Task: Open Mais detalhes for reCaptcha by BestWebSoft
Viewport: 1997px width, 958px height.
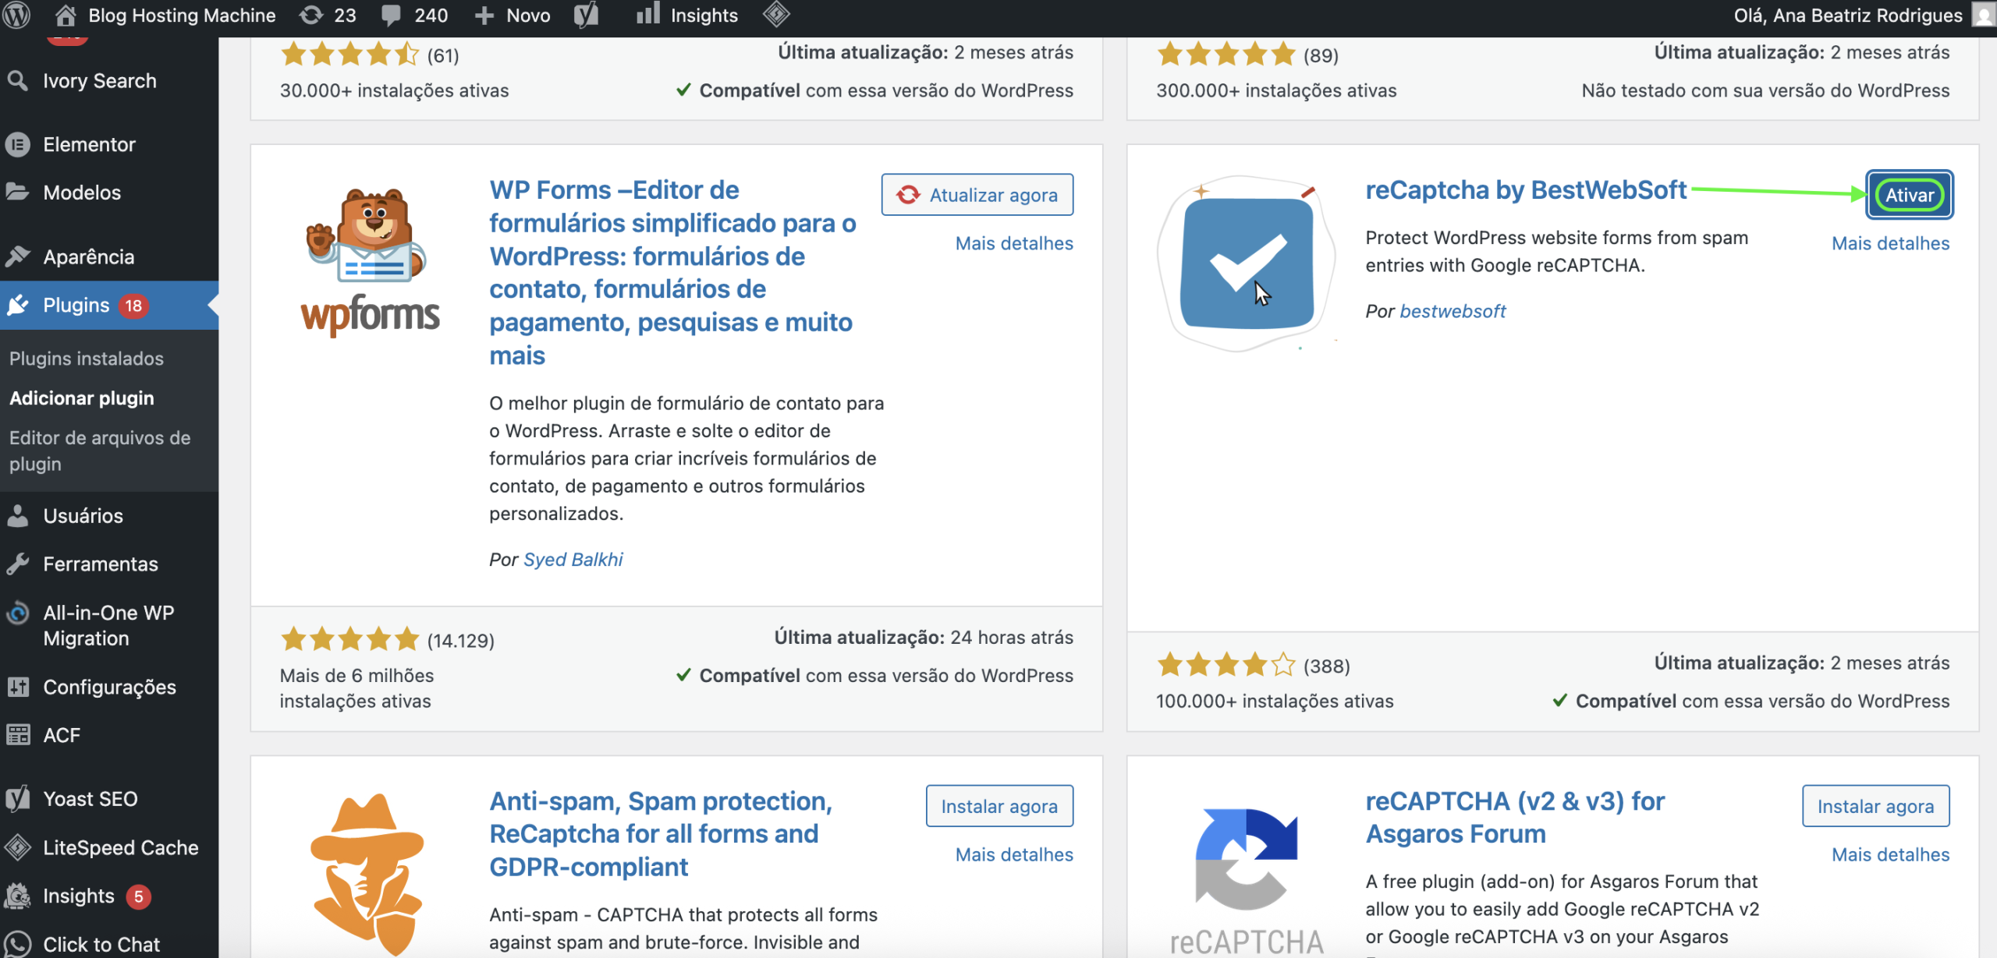Action: [1890, 243]
